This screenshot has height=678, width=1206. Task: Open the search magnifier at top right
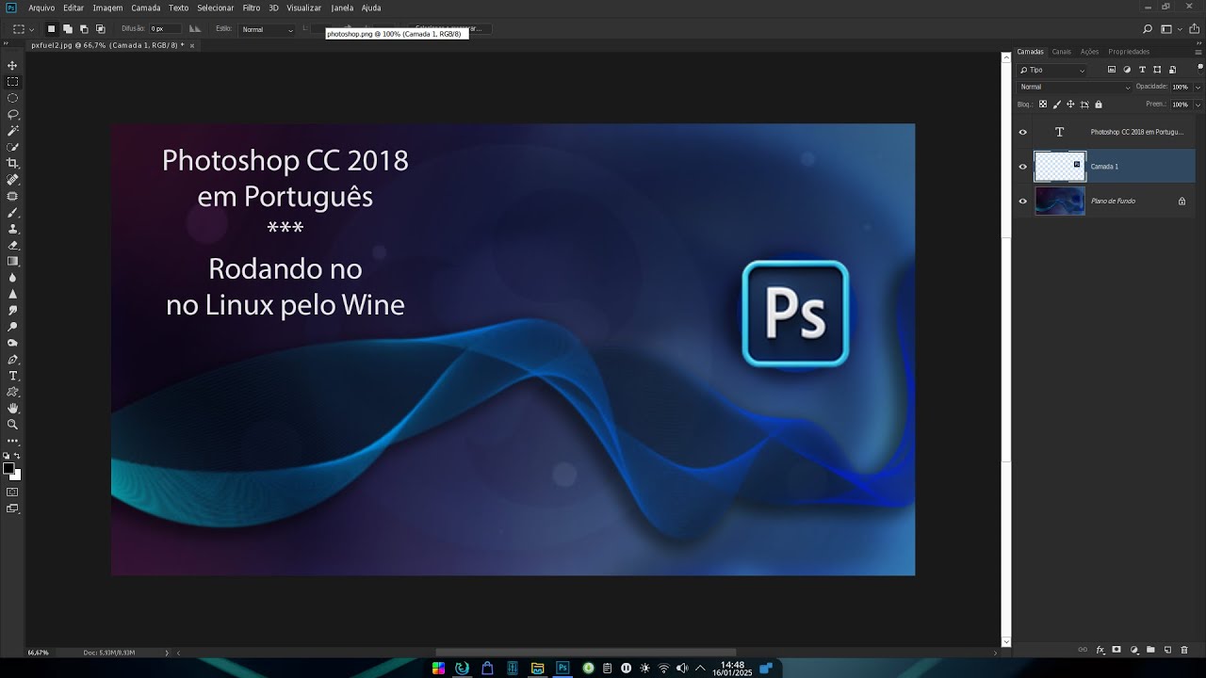pos(1148,29)
